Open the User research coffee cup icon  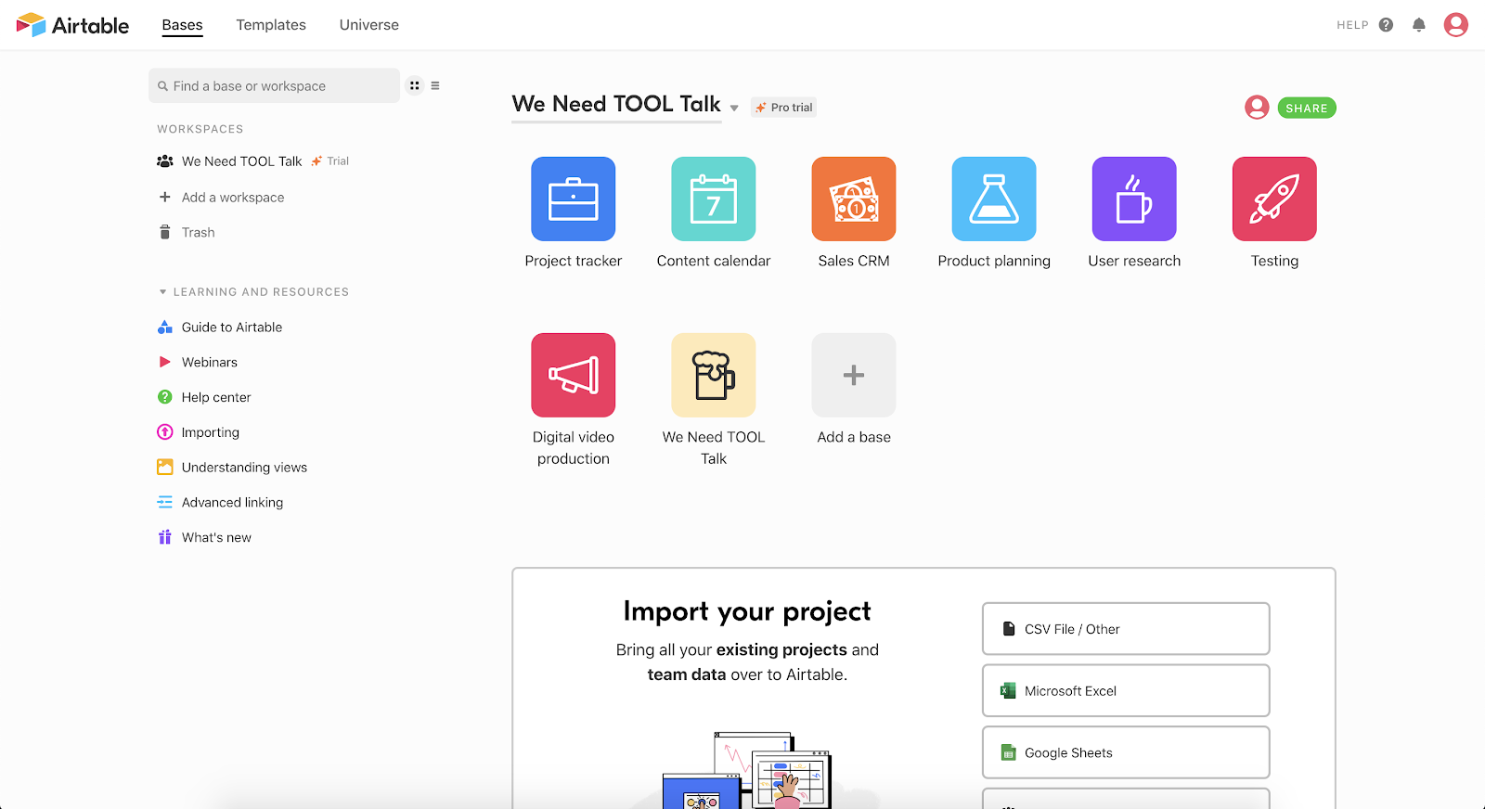coord(1134,199)
